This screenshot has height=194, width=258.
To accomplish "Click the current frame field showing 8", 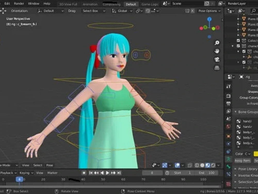I will (x=152, y=173).
